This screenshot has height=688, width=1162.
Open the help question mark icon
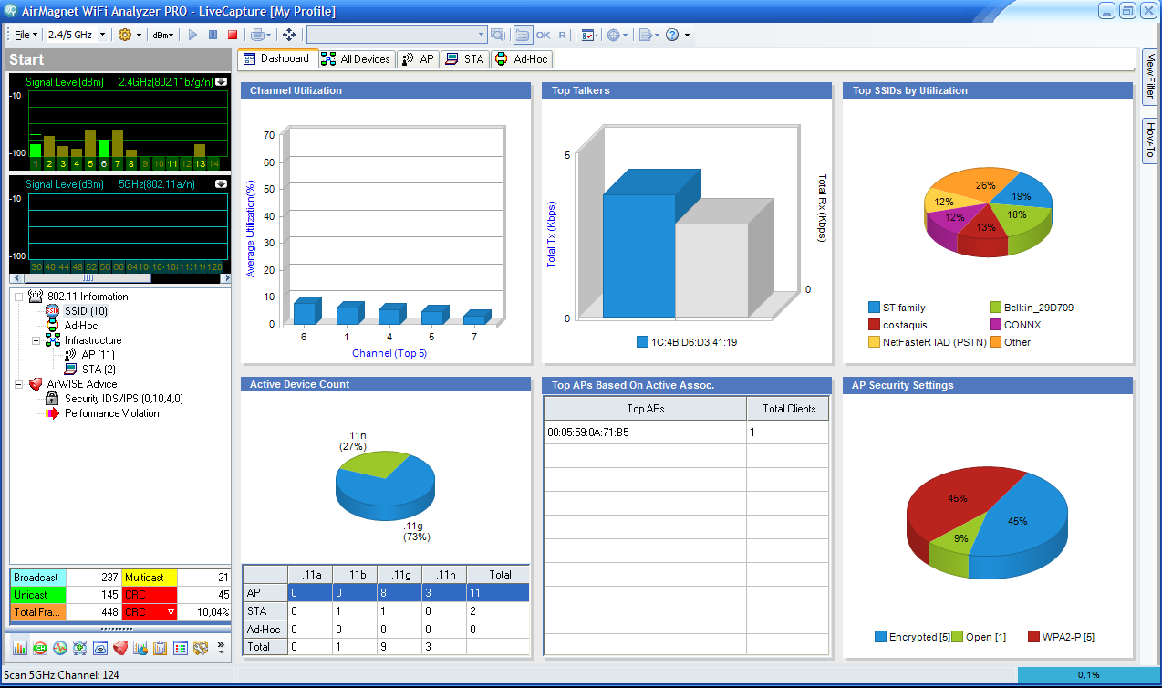pyautogui.click(x=672, y=35)
